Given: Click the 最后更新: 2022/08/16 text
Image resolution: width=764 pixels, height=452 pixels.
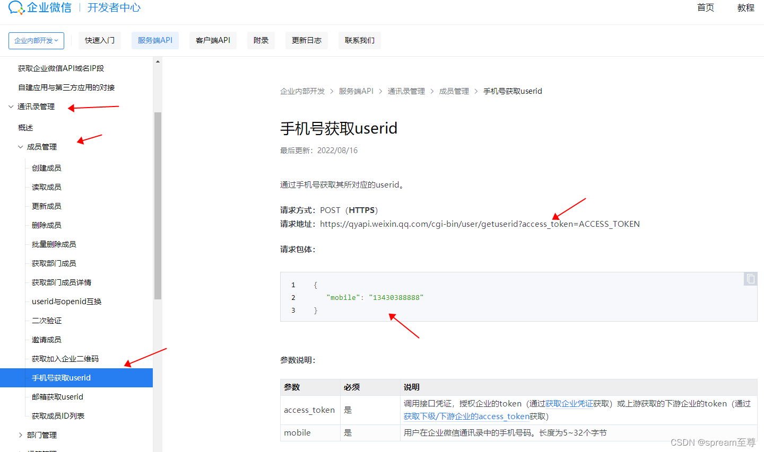Looking at the screenshot, I should point(319,150).
